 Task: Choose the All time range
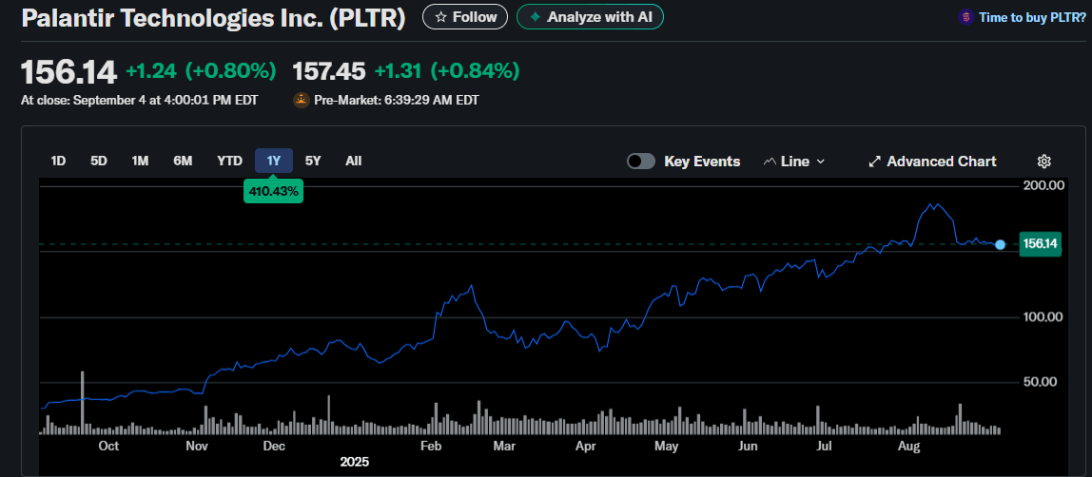(353, 162)
